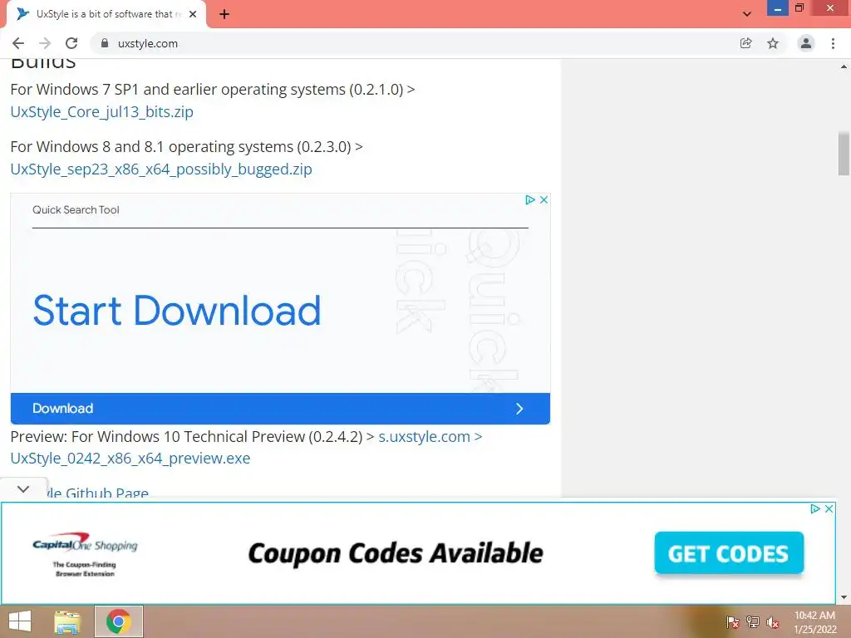The height and width of the screenshot is (638, 851).
Task: Click the Github Page link
Action: click(x=98, y=493)
